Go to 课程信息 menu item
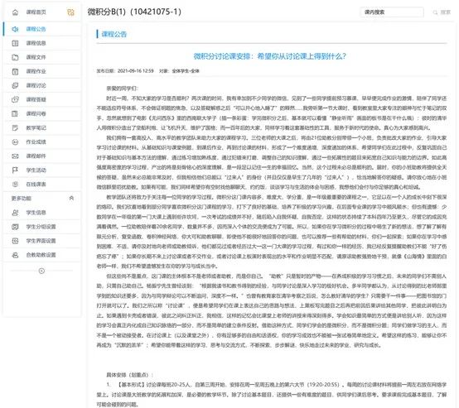 click(x=36, y=43)
